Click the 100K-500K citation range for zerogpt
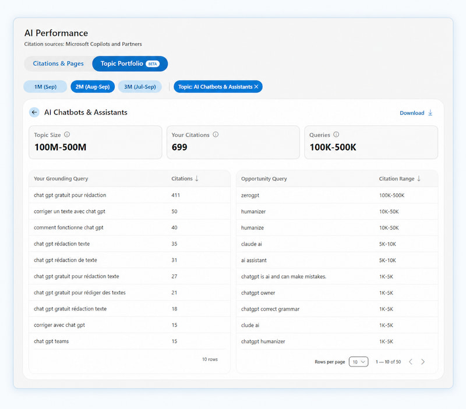Screen dimensions: 466x409 (x=391, y=195)
